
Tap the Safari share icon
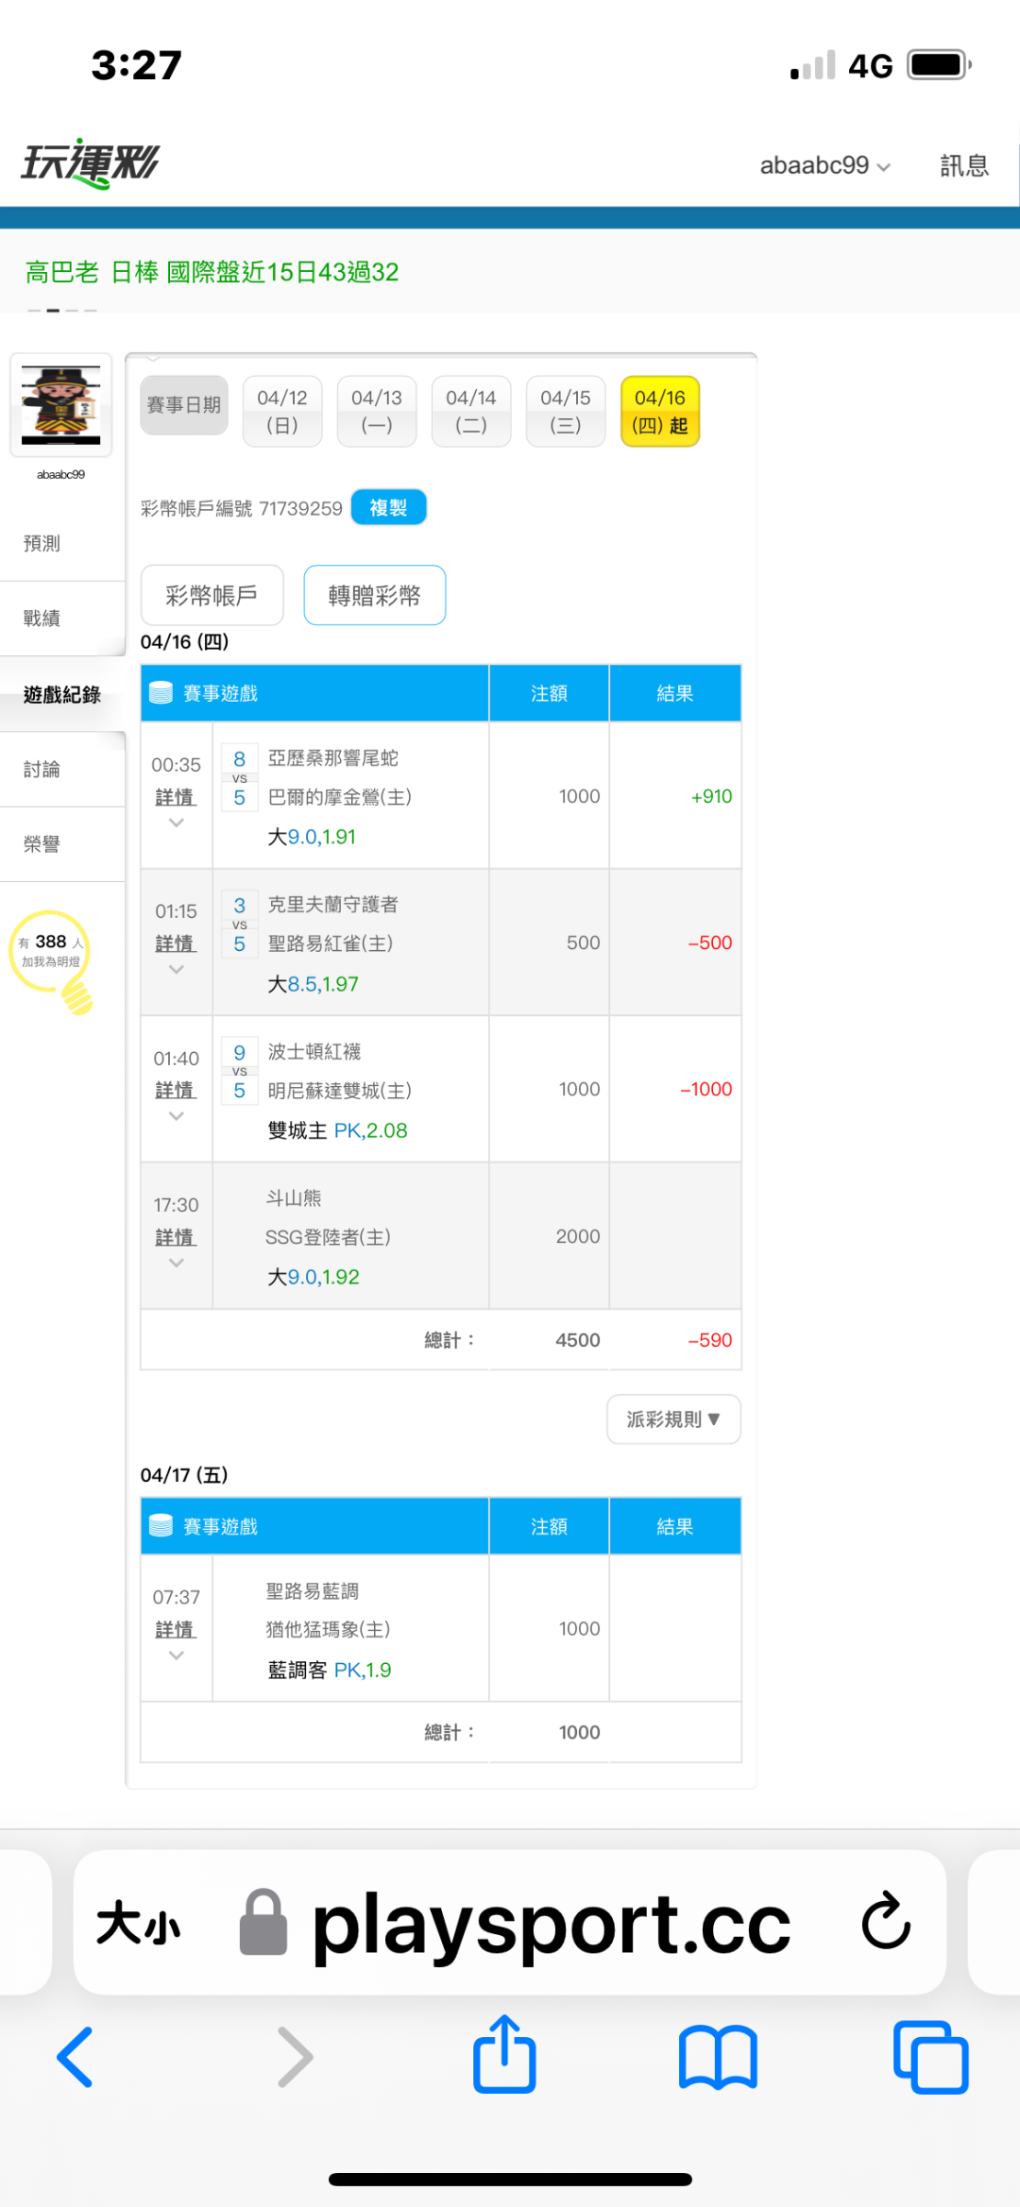(504, 2055)
